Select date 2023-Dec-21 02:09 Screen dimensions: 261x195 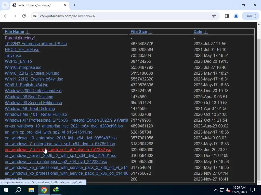tap(211, 156)
